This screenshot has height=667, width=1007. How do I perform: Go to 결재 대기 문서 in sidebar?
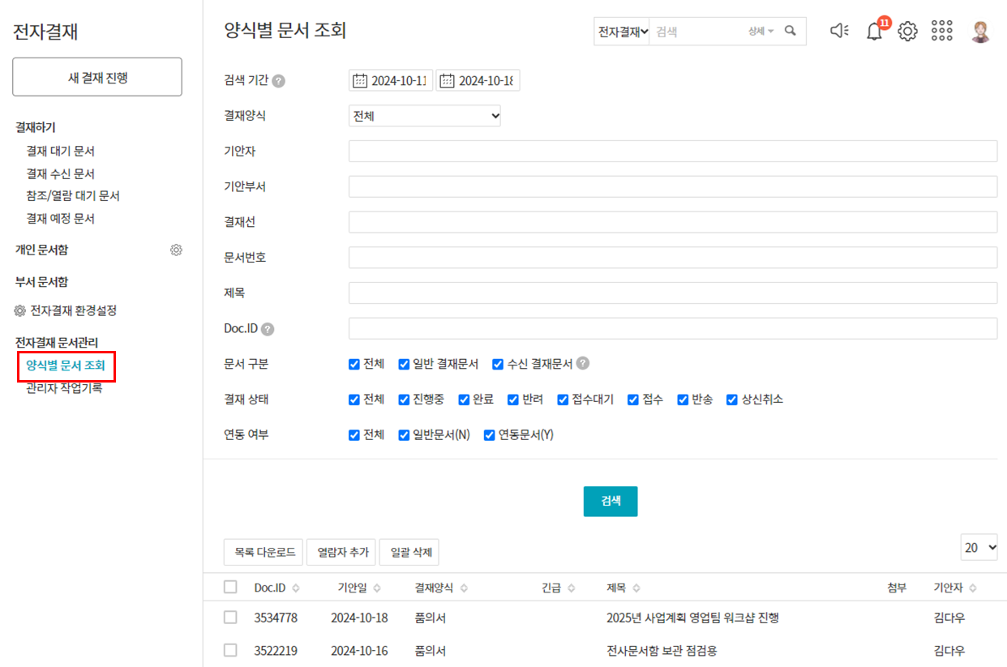point(61,151)
